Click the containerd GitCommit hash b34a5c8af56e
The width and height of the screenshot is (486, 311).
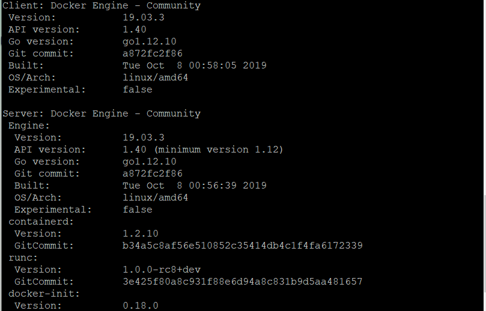(x=242, y=246)
